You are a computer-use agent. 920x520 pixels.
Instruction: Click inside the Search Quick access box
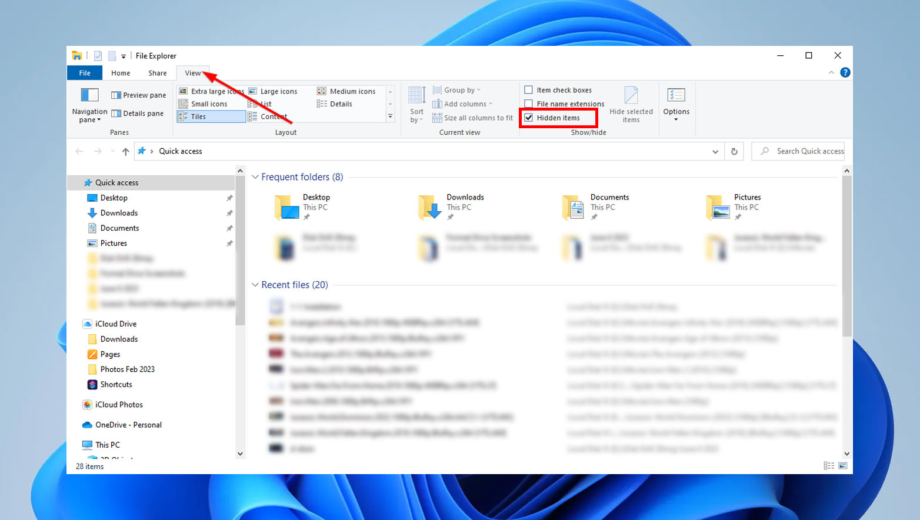(806, 151)
